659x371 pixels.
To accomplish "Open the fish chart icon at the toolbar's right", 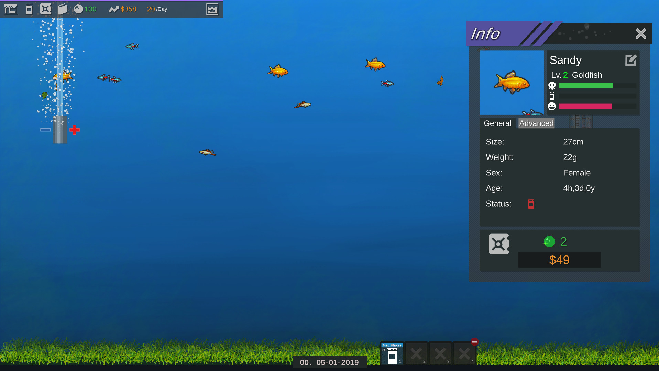I will click(x=213, y=9).
